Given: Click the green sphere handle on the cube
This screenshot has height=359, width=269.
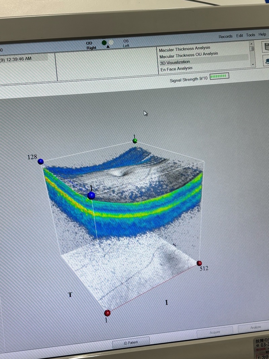Looking at the screenshot, I should click(x=135, y=141).
